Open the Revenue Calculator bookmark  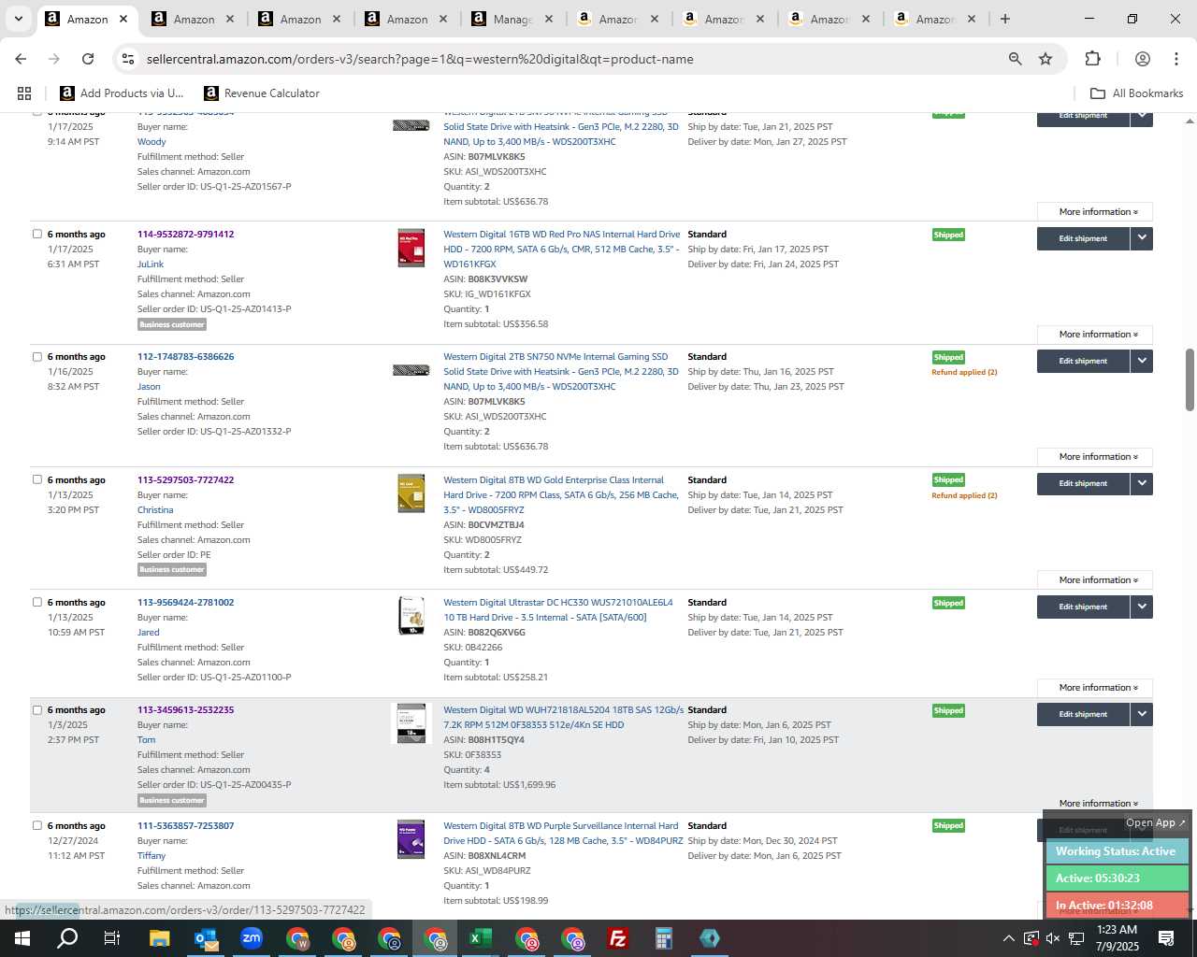point(262,93)
